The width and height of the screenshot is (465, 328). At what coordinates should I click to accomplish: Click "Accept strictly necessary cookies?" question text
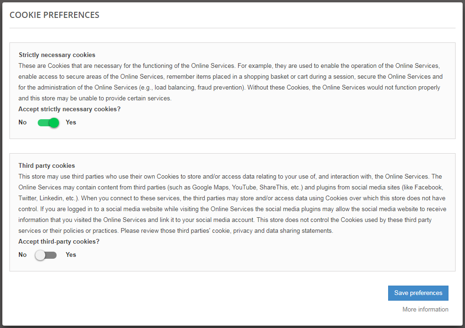tap(69, 109)
